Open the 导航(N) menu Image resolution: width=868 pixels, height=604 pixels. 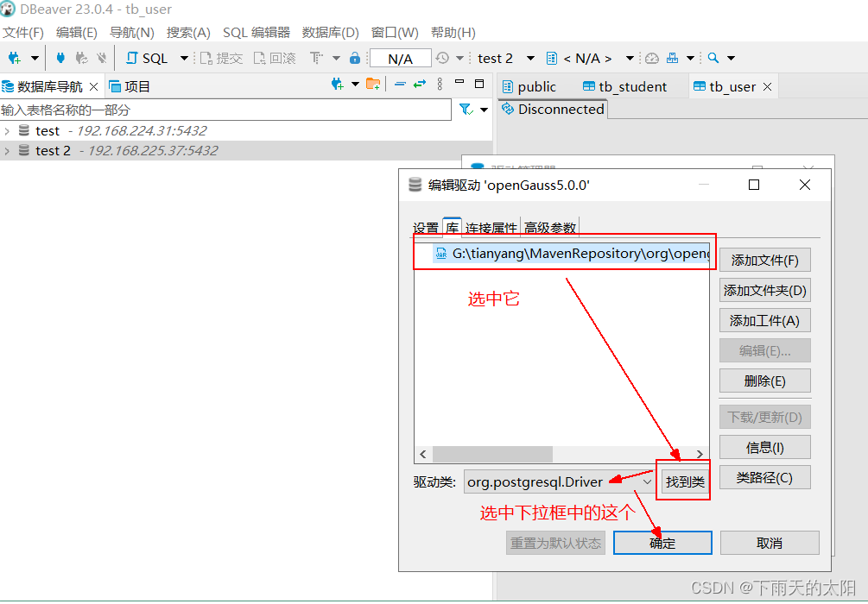coord(132,33)
